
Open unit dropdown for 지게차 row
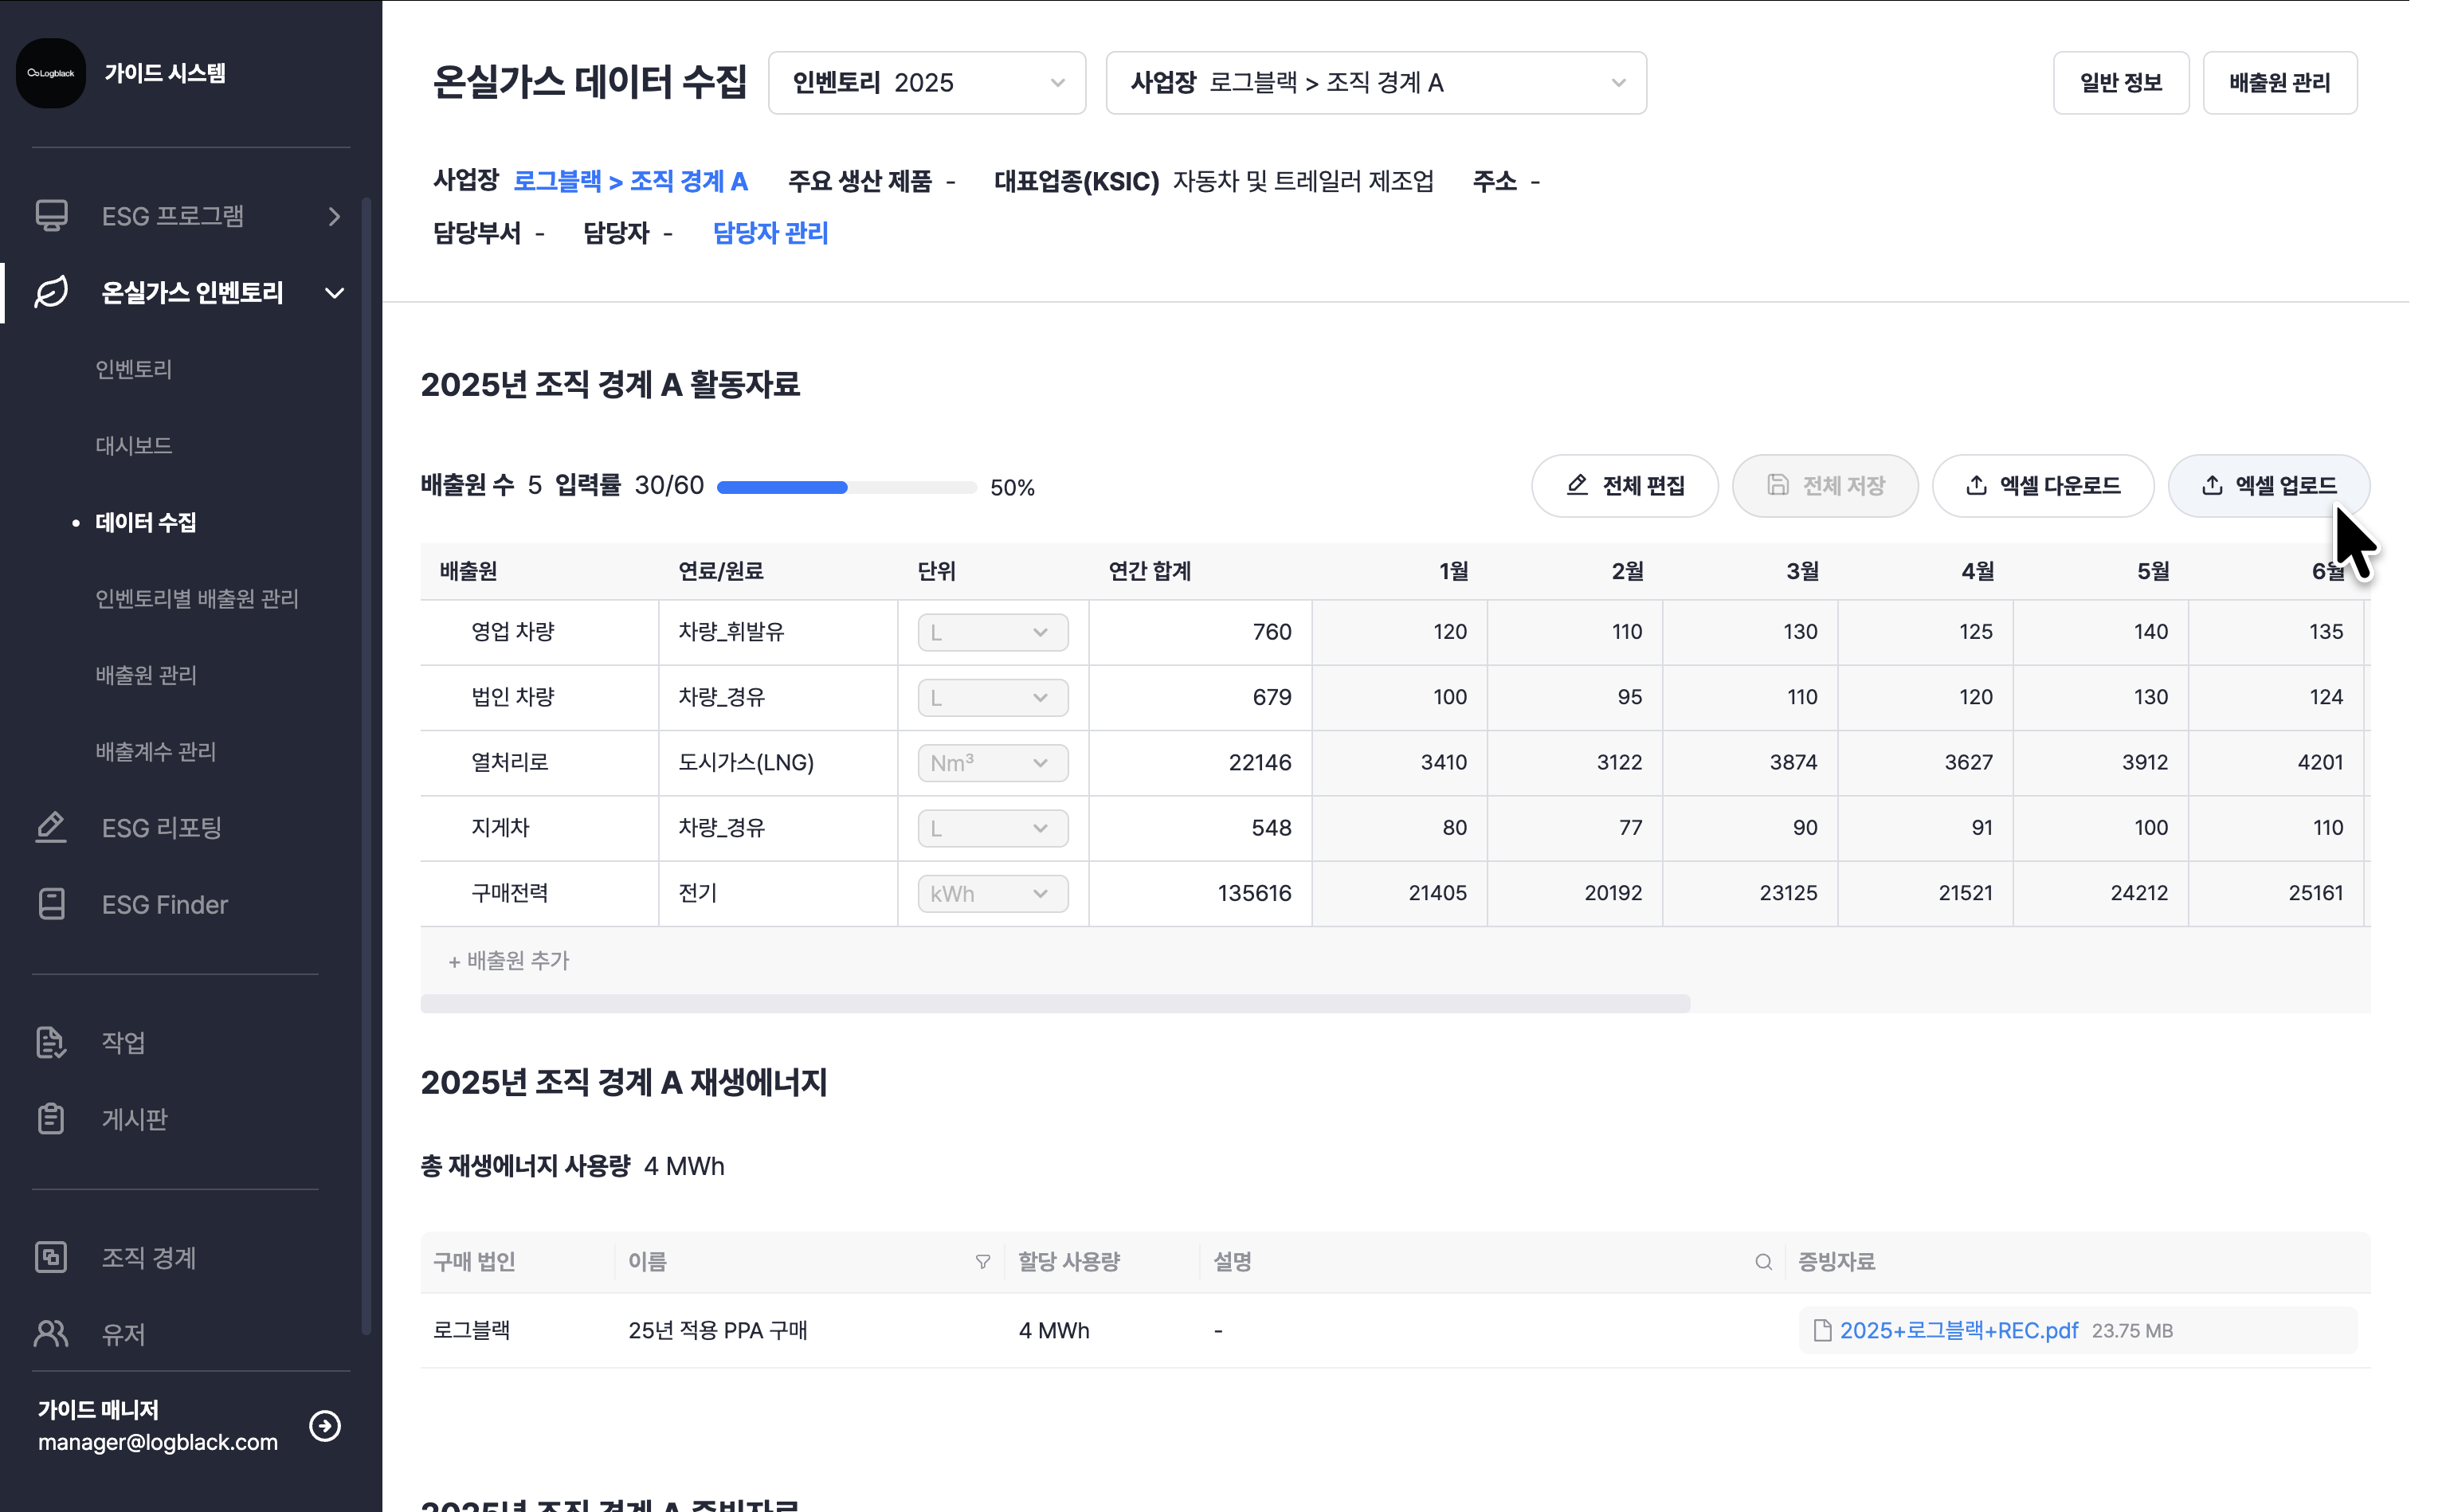[x=992, y=828]
